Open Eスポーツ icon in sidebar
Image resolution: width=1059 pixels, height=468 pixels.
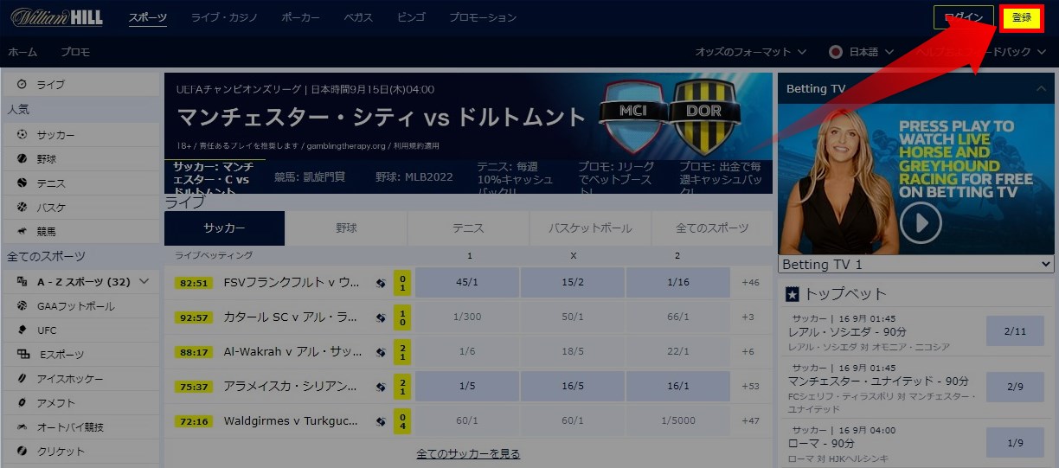(x=23, y=355)
